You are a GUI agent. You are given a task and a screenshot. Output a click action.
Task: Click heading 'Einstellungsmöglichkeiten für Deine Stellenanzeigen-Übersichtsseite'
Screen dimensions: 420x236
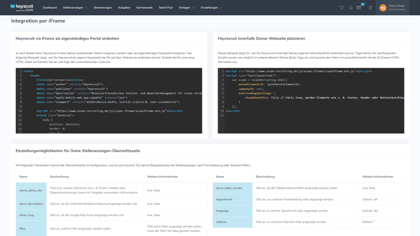78,151
